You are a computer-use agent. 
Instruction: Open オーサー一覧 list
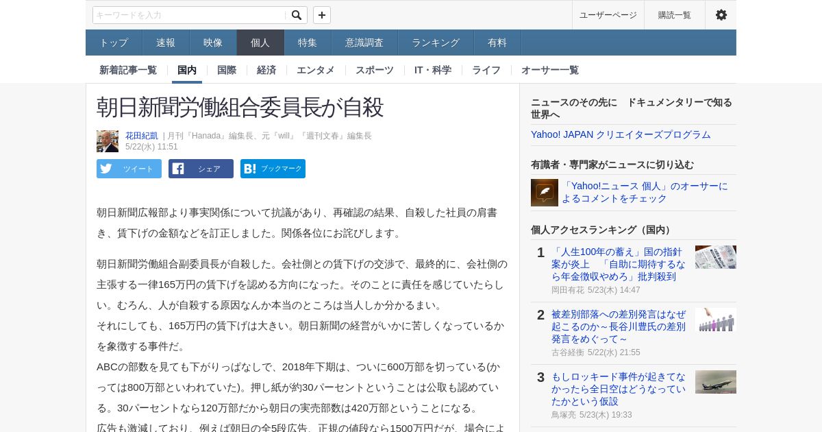(550, 70)
